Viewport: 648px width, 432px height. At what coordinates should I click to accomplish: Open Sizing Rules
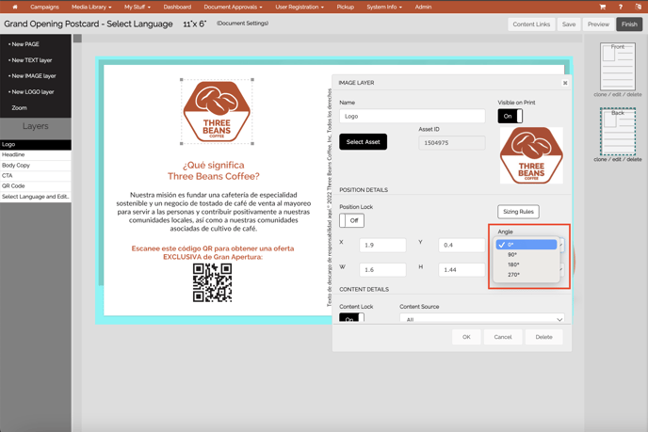(x=518, y=212)
